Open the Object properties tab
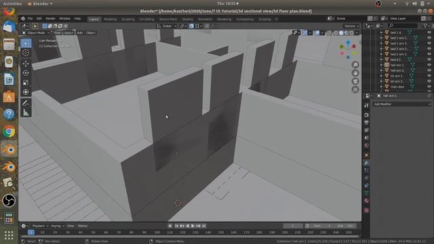This screenshot has width=434, height=244. (x=366, y=155)
